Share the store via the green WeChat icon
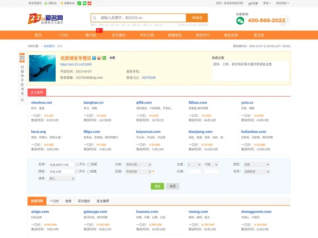318x238 pixels. pyautogui.click(x=104, y=58)
